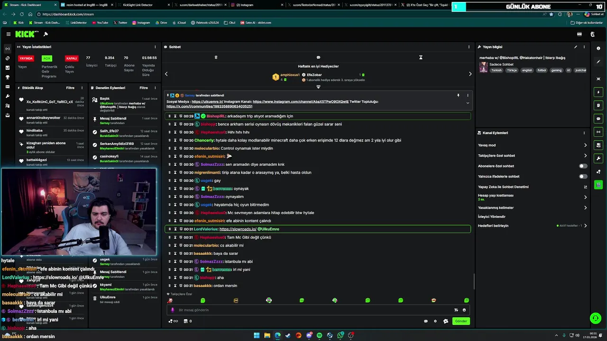Open the LinkDetector bookmark

(75, 23)
